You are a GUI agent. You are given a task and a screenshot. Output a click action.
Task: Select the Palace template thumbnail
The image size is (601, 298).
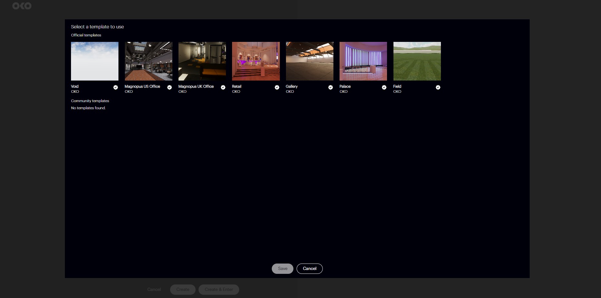click(363, 61)
